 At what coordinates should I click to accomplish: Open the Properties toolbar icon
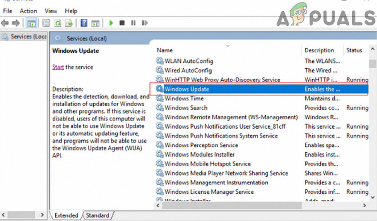(x=46, y=23)
